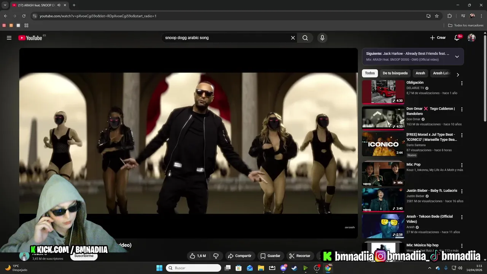Click the taskbar Buscar search box
The image size is (487, 274).
point(194,268)
